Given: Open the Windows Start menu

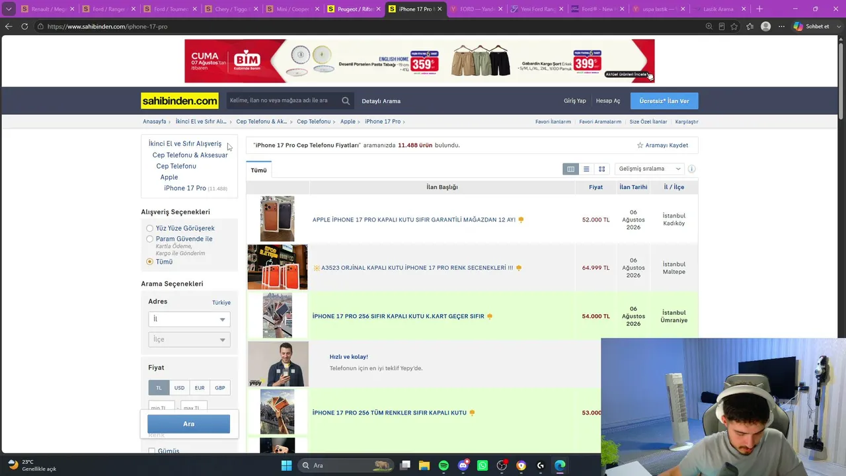Looking at the screenshot, I should pos(286,465).
